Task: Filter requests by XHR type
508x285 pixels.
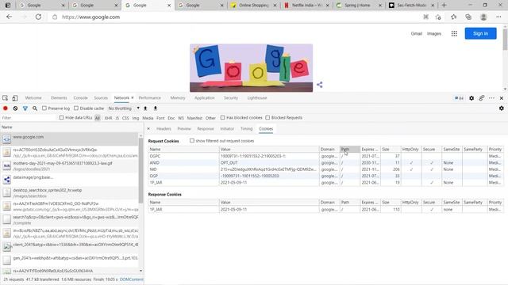Action: point(108,118)
